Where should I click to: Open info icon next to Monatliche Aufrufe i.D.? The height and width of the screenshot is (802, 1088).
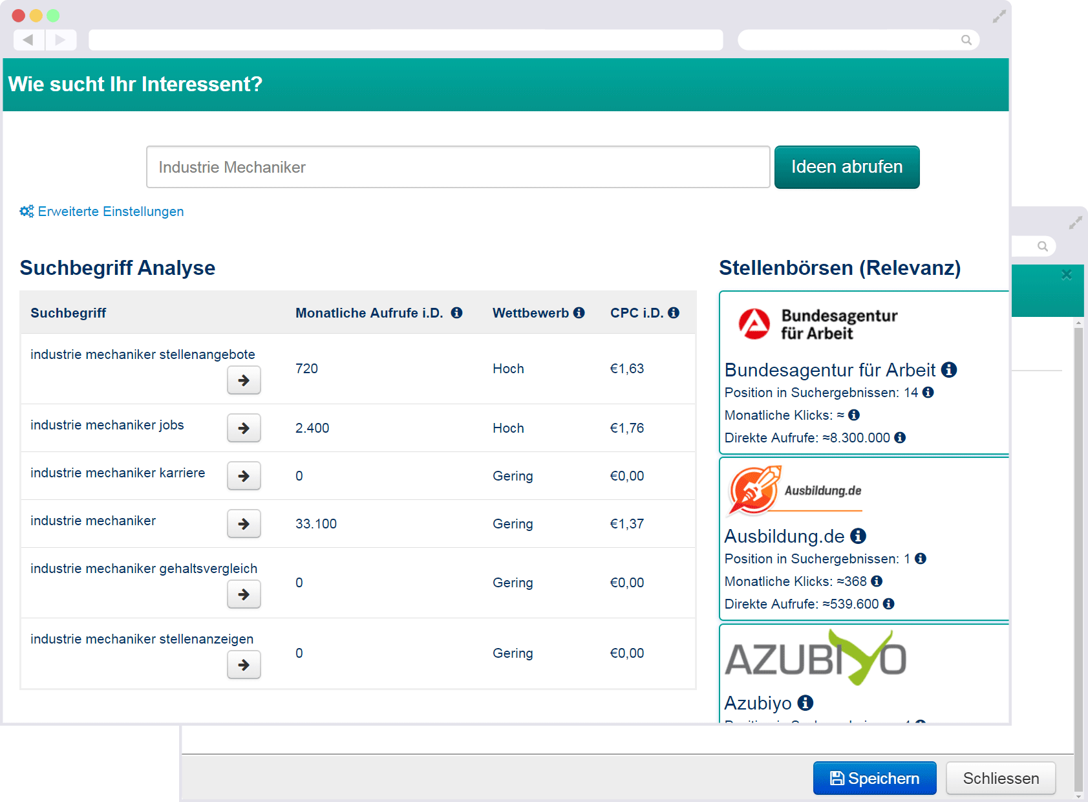point(456,313)
